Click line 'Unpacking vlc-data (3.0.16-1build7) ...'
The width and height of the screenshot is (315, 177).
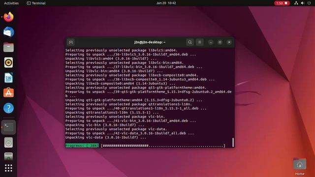(x=106, y=138)
